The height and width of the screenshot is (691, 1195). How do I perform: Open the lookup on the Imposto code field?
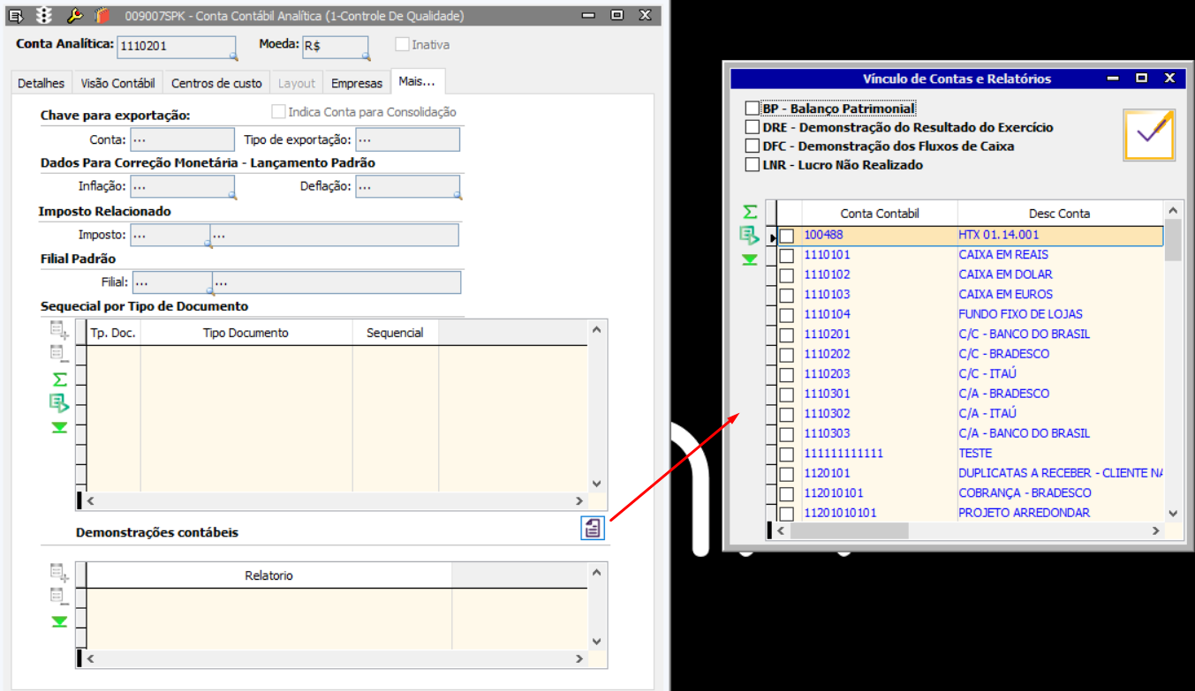[x=208, y=242]
